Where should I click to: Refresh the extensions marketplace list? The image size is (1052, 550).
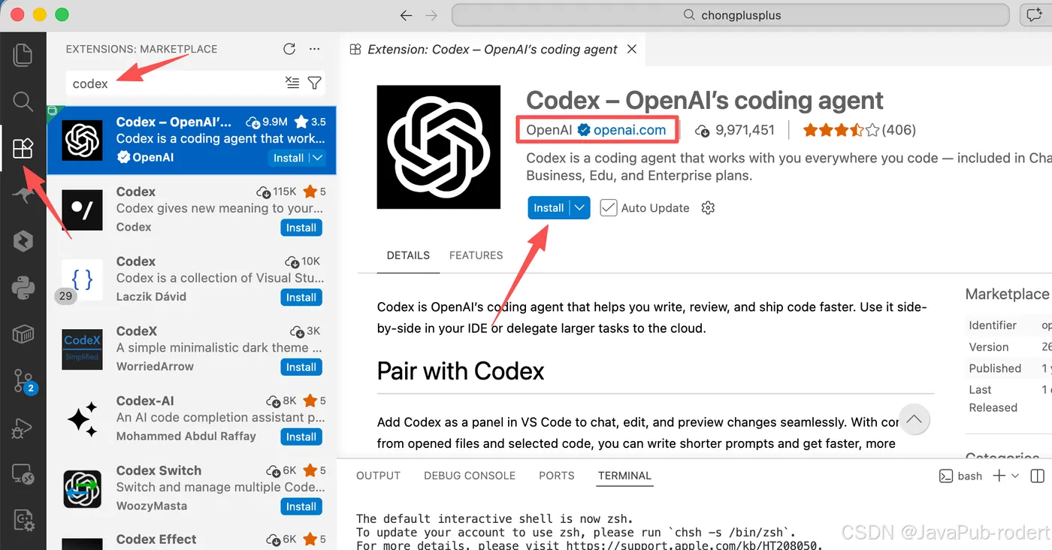pos(289,49)
